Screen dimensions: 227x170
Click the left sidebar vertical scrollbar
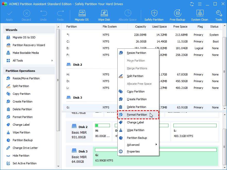(x=58, y=80)
